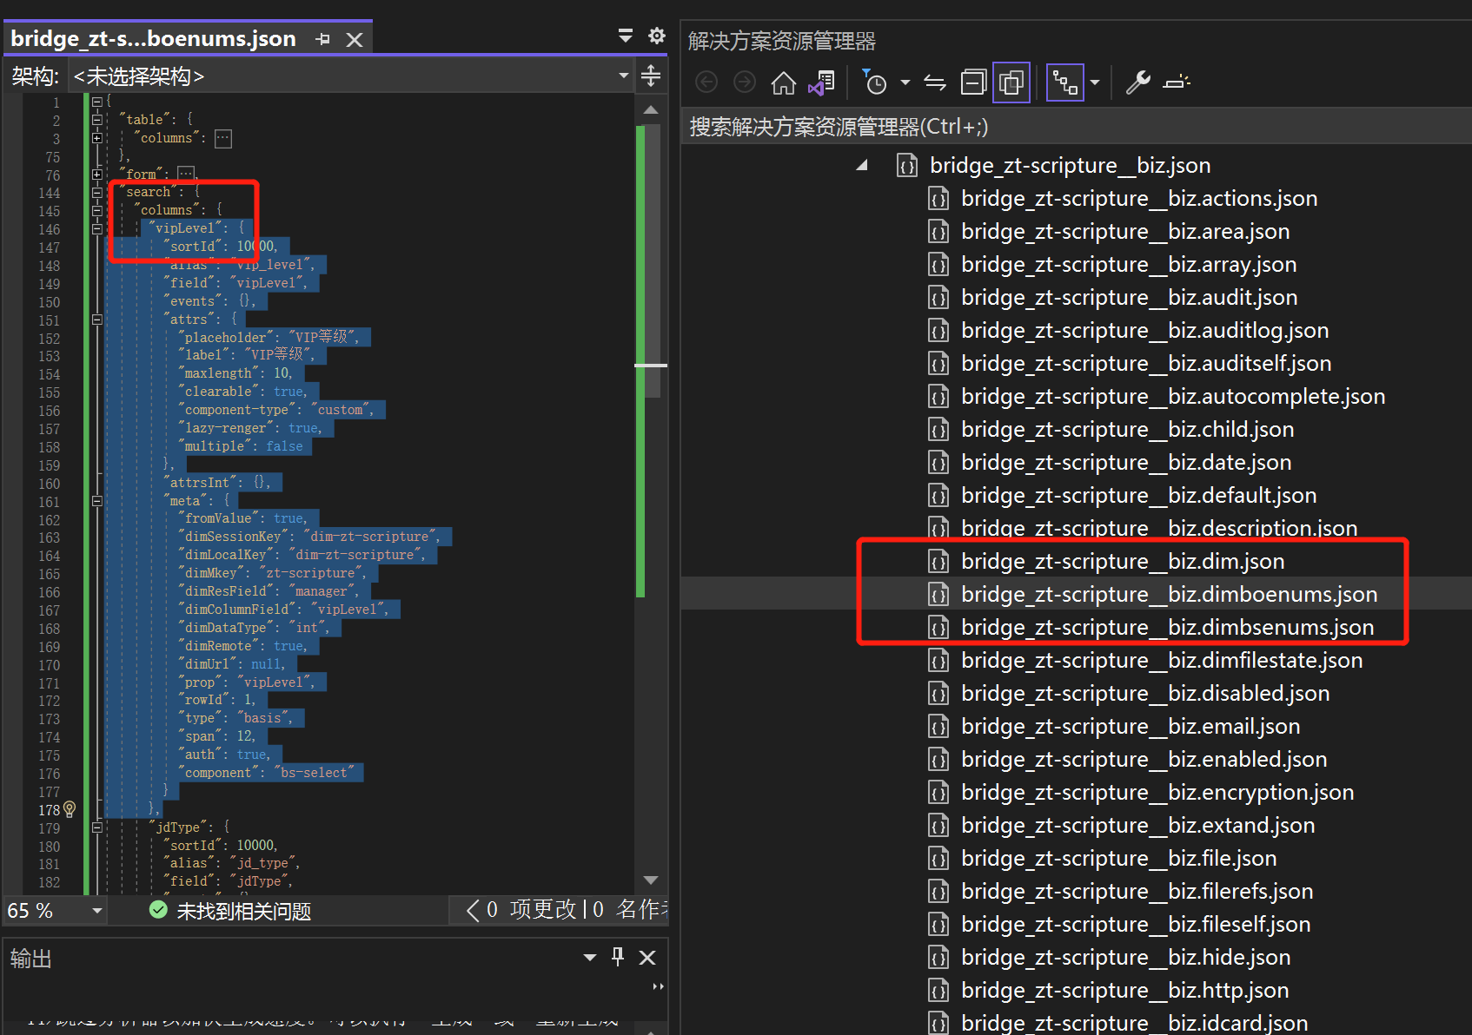Collapse the "vipLevel" block at line 146
The width and height of the screenshot is (1472, 1035).
point(96,229)
